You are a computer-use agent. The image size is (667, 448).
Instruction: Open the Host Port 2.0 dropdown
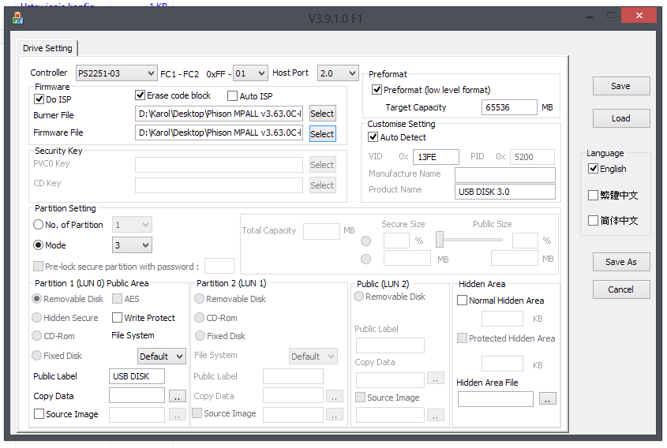[338, 73]
